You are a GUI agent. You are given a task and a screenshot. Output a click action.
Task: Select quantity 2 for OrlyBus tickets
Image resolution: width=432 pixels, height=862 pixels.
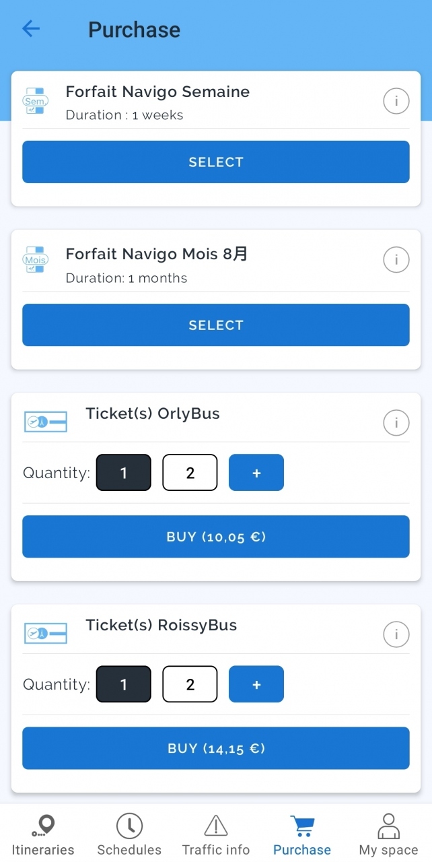[x=190, y=472]
